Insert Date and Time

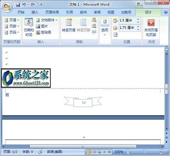coord(29,27)
